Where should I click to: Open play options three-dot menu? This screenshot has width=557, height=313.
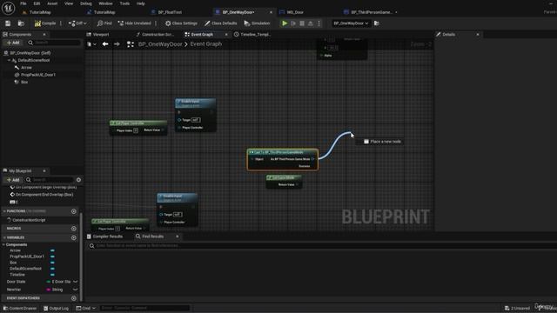(x=319, y=23)
